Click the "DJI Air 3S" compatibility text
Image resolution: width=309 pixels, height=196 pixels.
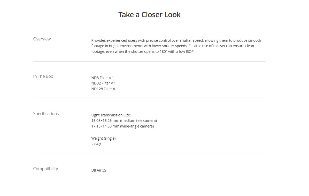(99, 170)
